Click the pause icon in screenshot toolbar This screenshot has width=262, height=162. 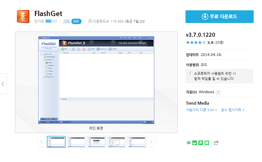(79, 49)
